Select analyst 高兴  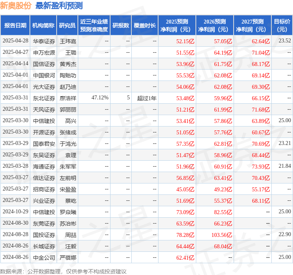pyautogui.click(x=71, y=121)
